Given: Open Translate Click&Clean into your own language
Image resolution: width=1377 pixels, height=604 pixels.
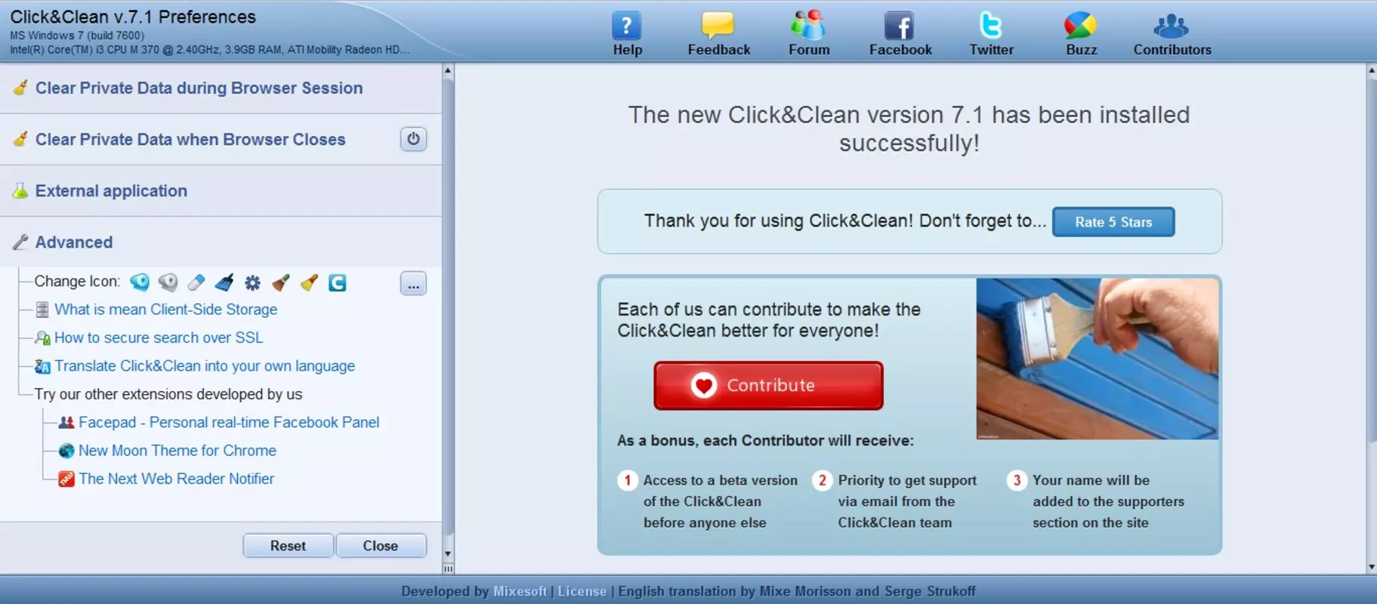Looking at the screenshot, I should pyautogui.click(x=205, y=366).
